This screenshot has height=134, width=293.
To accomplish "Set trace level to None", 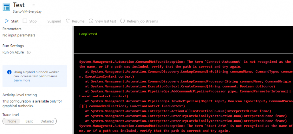I will point(12,121).
